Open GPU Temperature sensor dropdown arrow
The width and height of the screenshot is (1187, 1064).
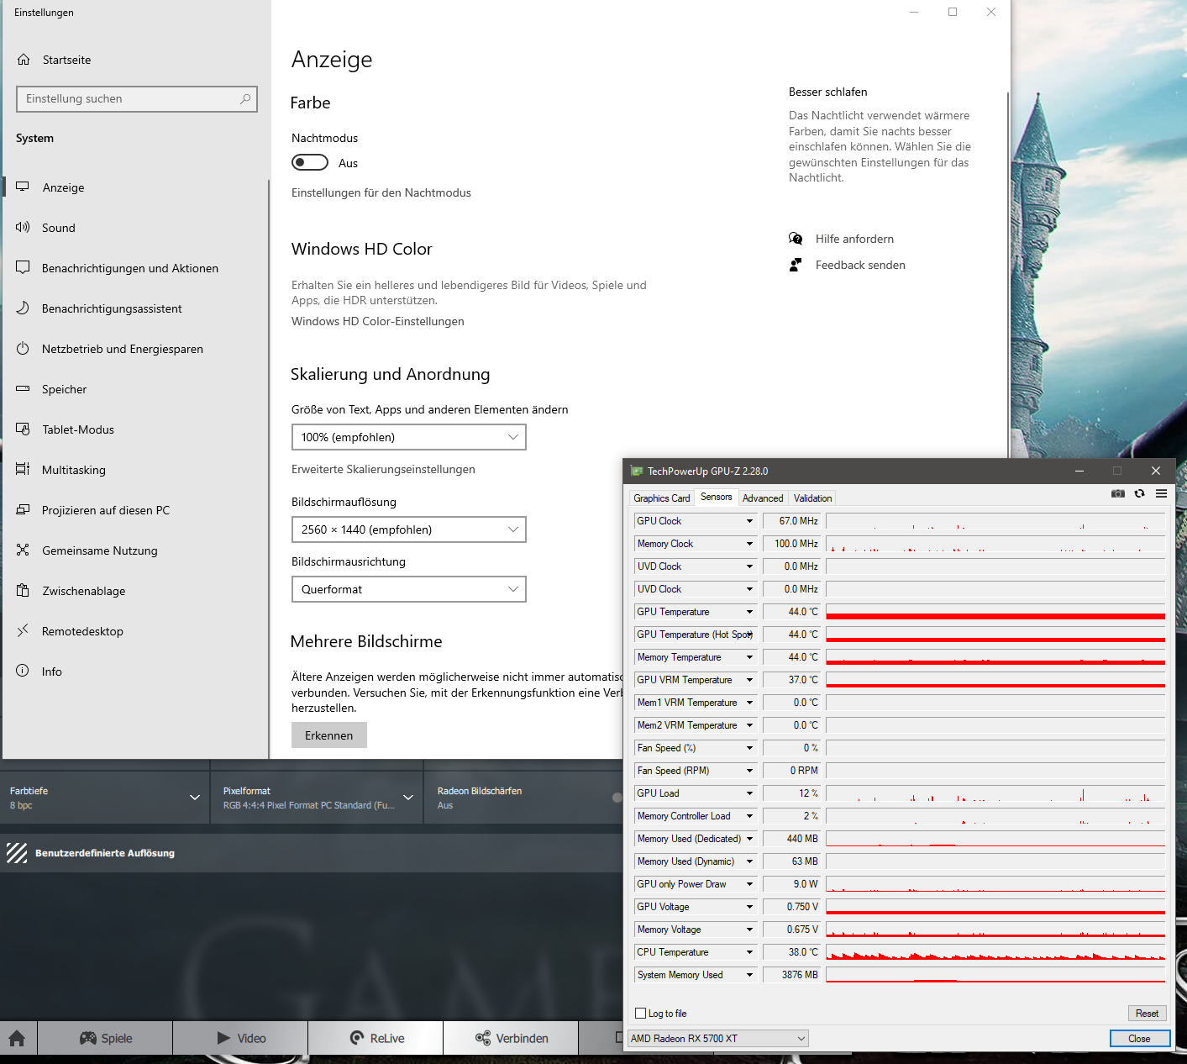pyautogui.click(x=749, y=612)
